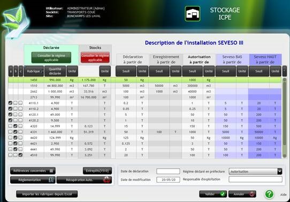
Task: Select the Autorisation à partir de tab
Action: (199, 59)
